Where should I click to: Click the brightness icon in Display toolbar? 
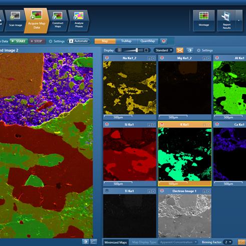[190, 50]
